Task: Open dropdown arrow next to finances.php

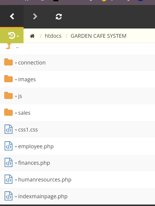Action: [x=16, y=163]
